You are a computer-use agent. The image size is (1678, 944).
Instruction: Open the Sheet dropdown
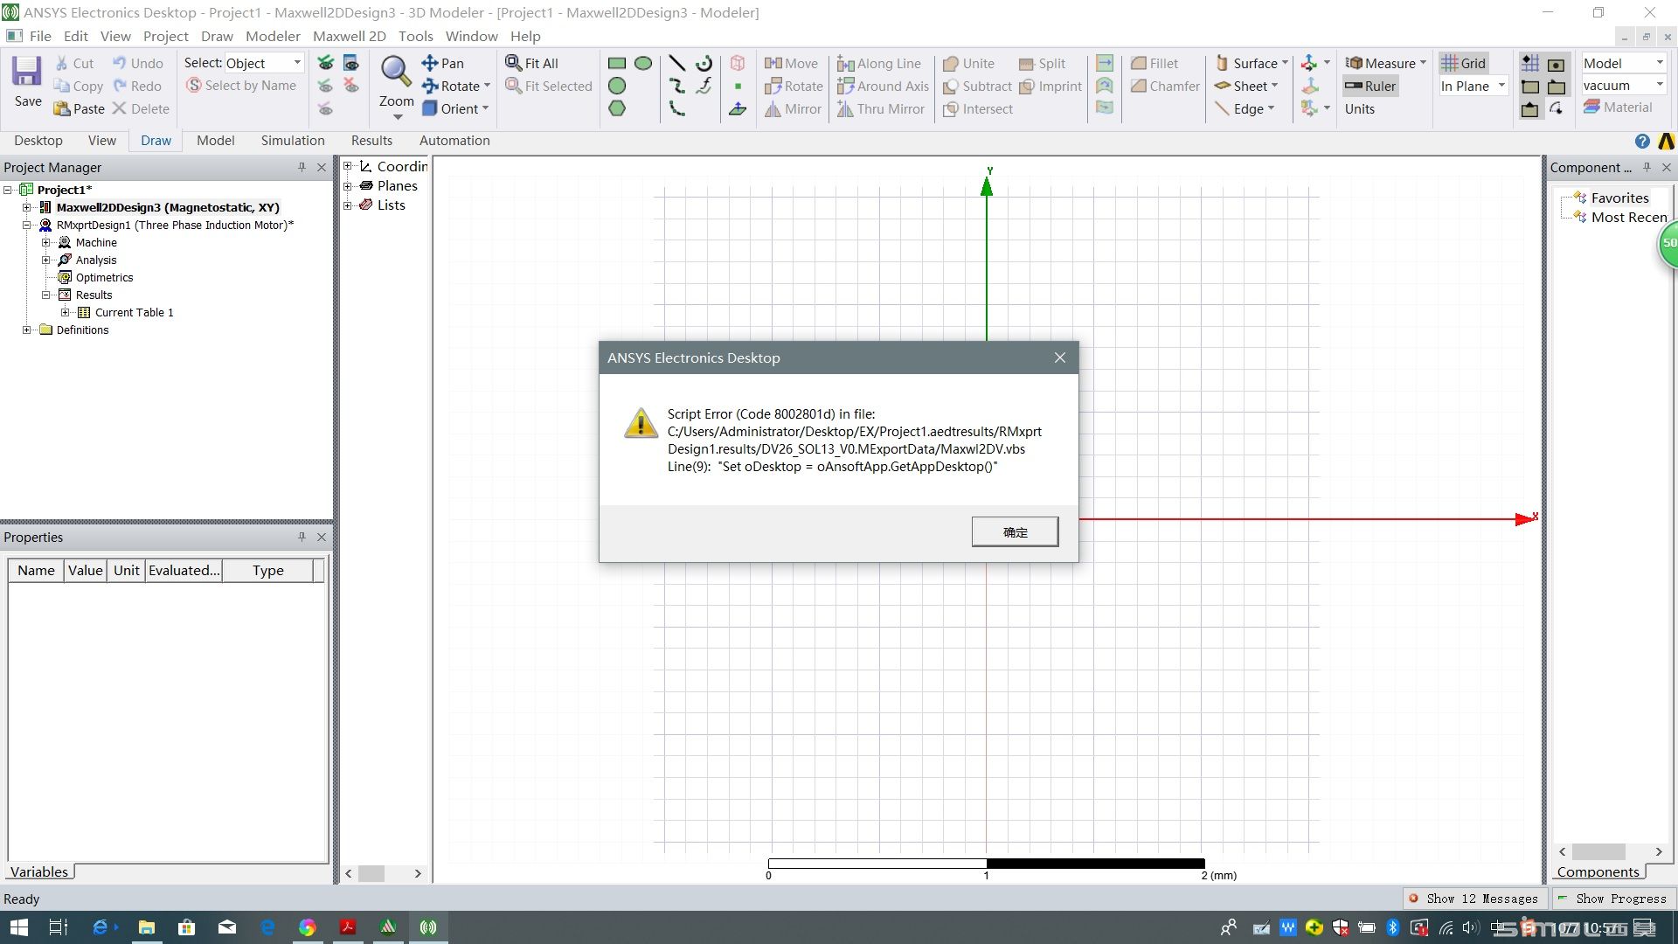click(1274, 86)
